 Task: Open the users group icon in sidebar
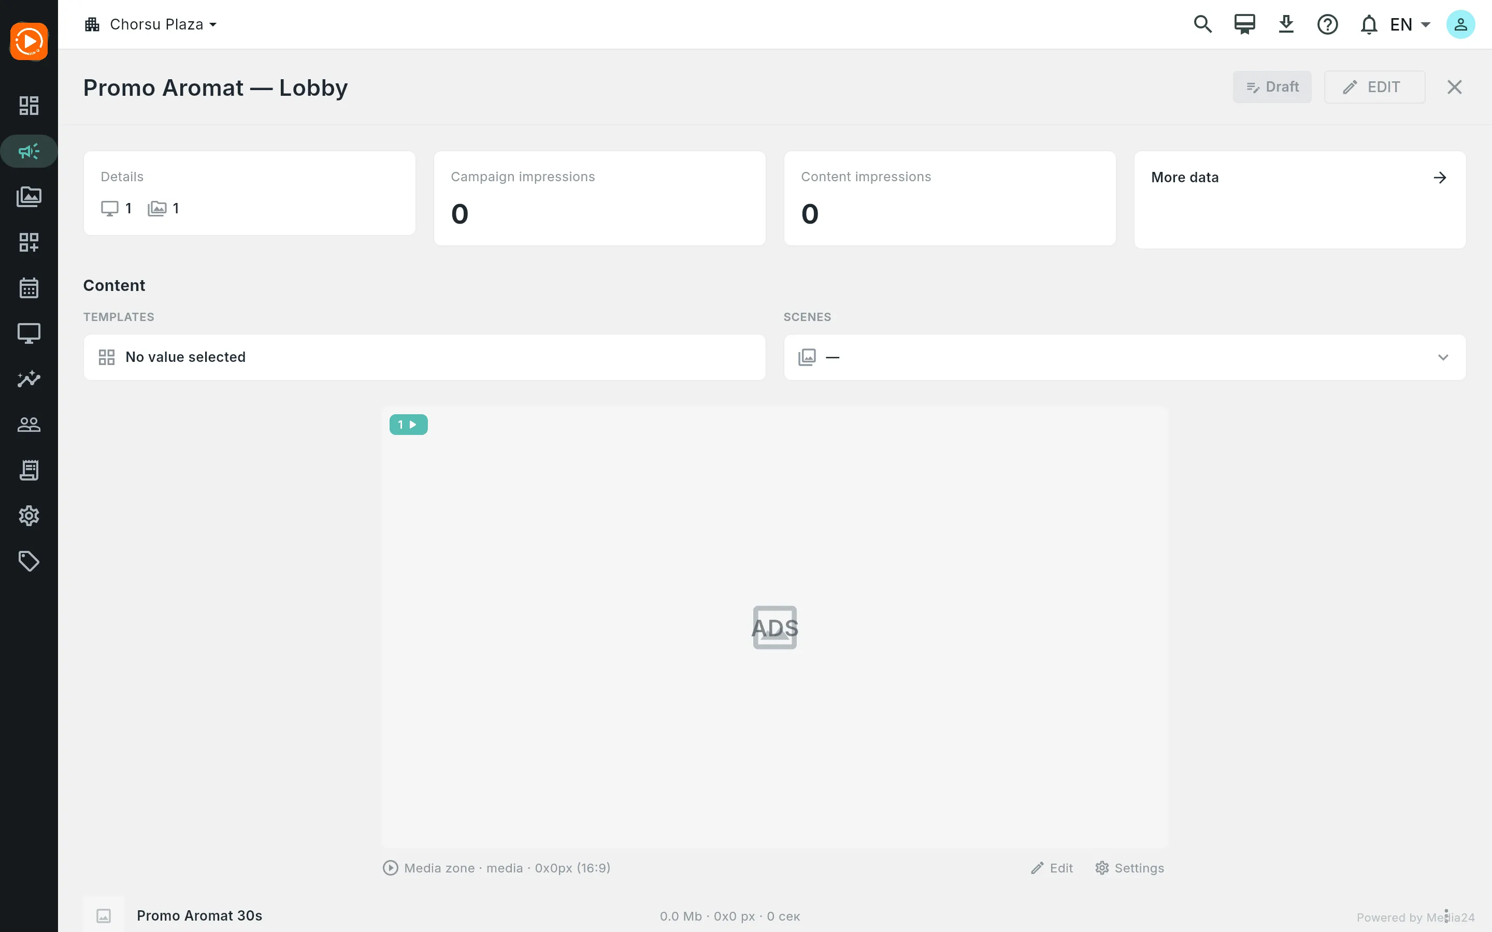[x=28, y=425]
